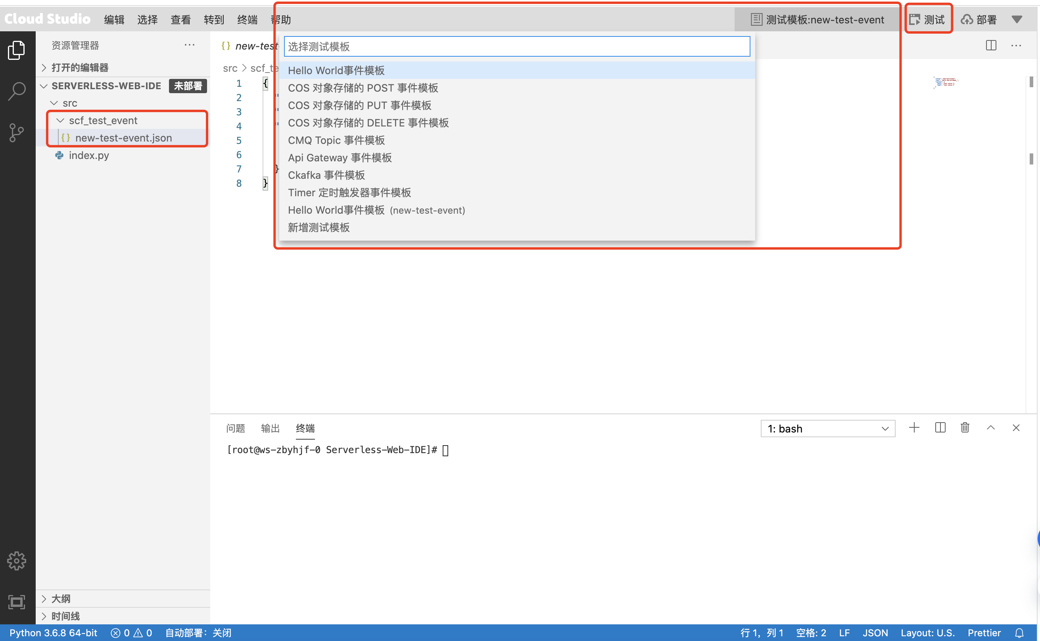Switch to the 输出 panel tab
The image size is (1040, 641).
(x=270, y=428)
